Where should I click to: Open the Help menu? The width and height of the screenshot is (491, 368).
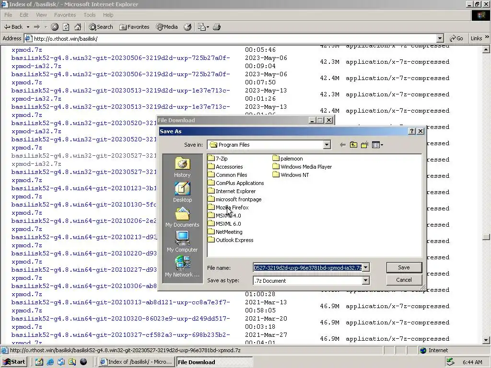click(x=108, y=15)
